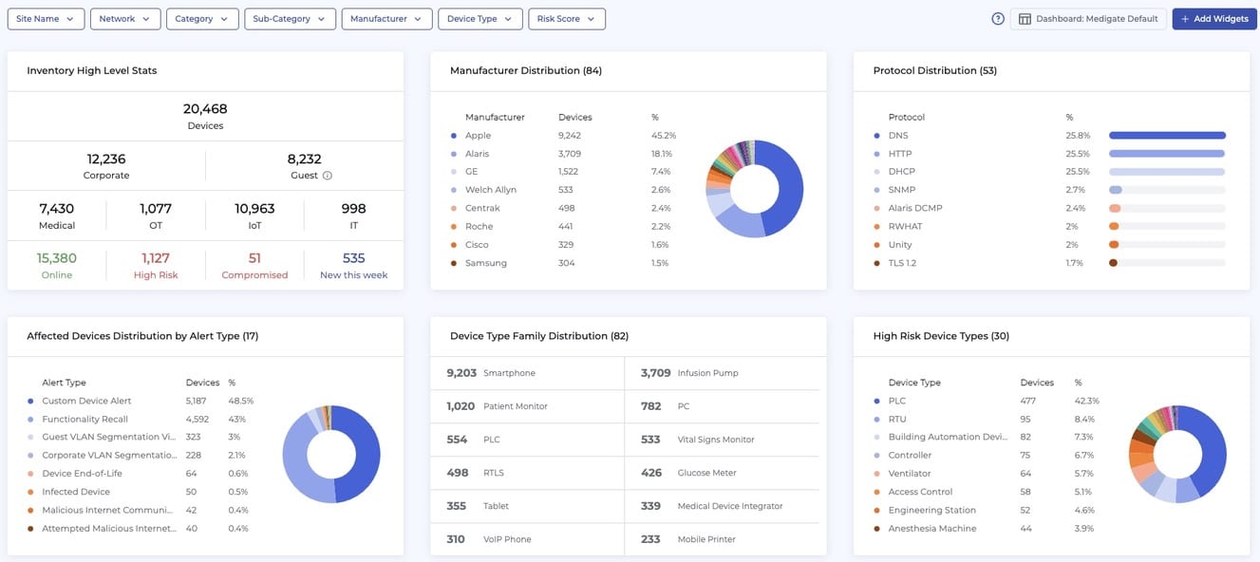Select the Functionality Recall alert type row
The height and width of the screenshot is (562, 1260).
tap(85, 419)
